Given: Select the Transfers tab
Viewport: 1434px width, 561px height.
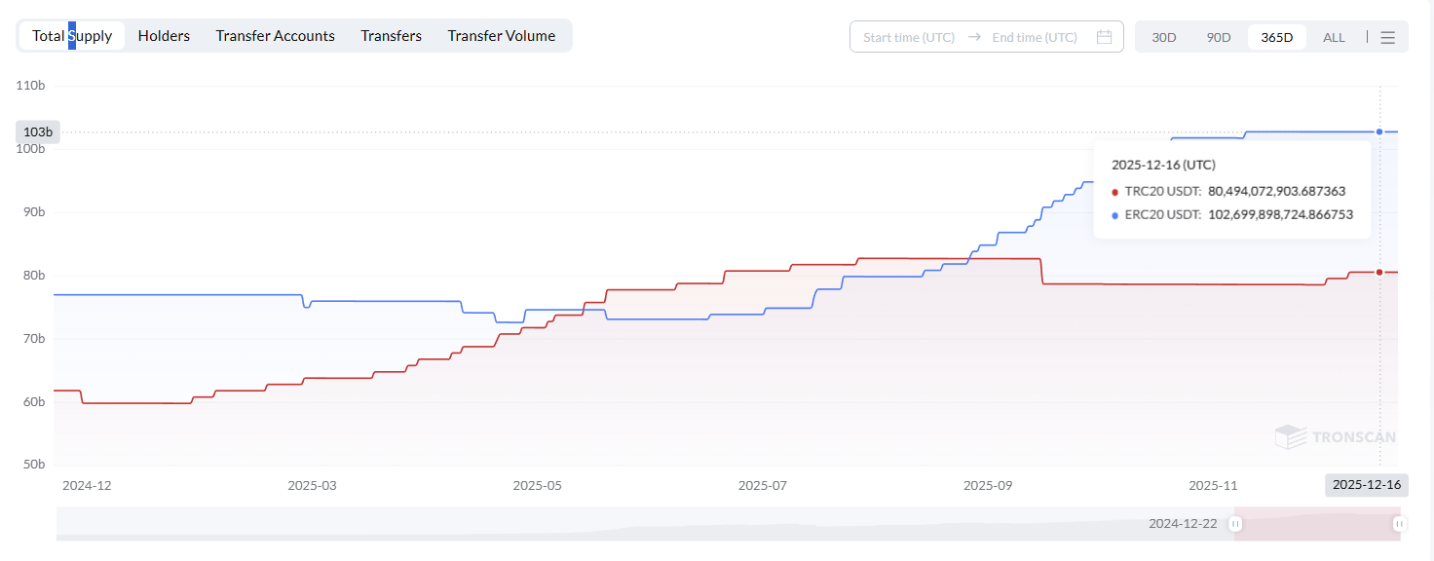Looking at the screenshot, I should (x=391, y=36).
